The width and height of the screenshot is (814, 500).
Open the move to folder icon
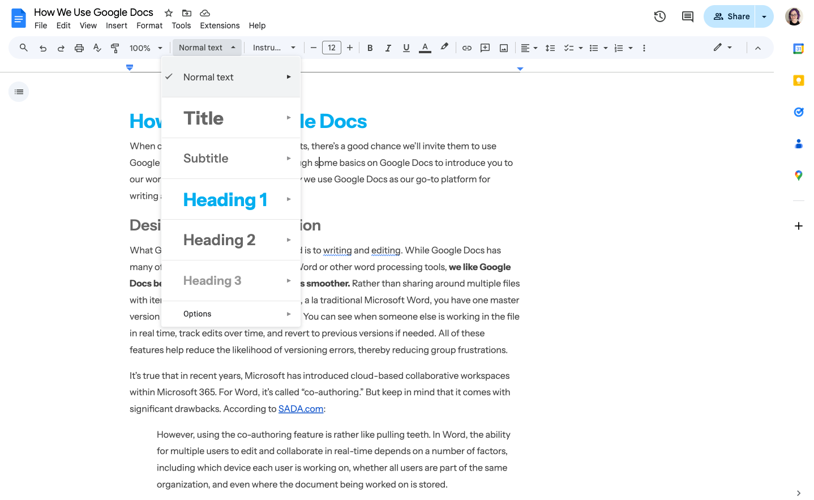tap(187, 13)
